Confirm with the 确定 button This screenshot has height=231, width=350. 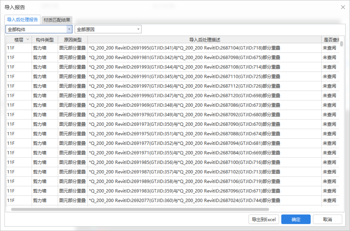pyautogui.click(x=296, y=220)
